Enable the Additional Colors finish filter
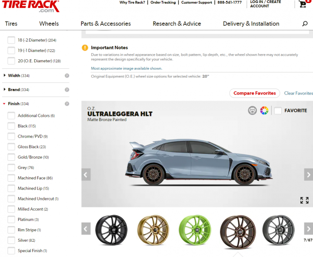Viewport: 313px width, 257px height. click(11, 115)
